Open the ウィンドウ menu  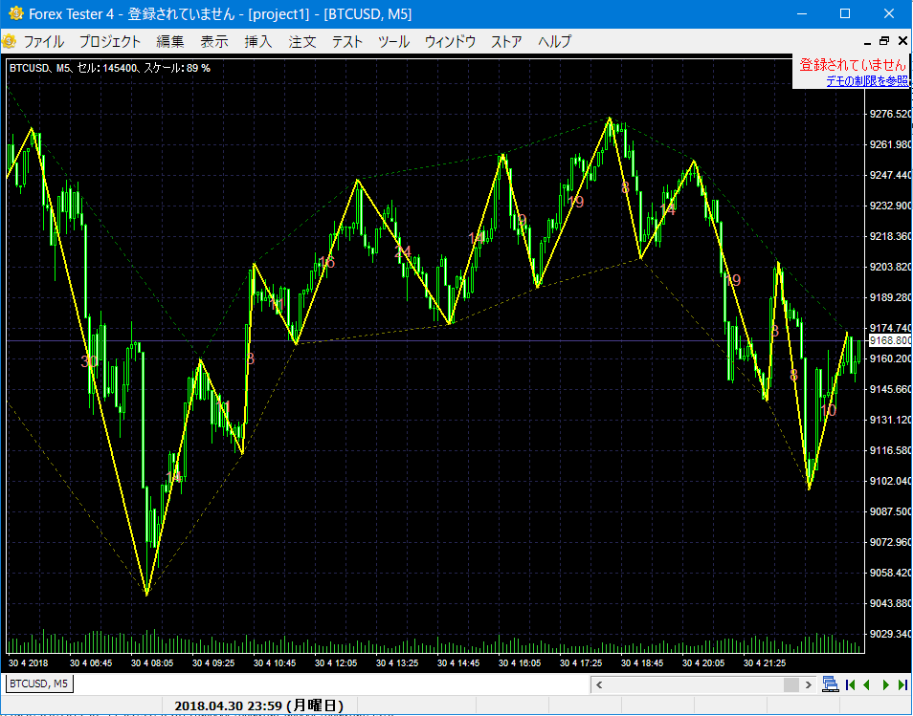pyautogui.click(x=450, y=41)
